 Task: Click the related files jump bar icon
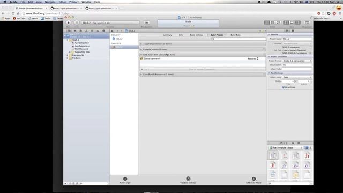[x=112, y=31]
